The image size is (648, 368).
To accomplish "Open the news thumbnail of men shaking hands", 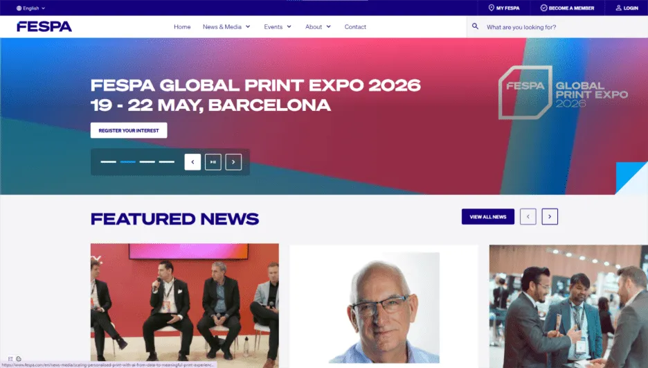I will tap(568, 306).
